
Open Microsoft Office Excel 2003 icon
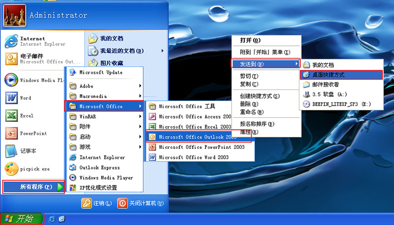pyautogui.click(x=152, y=127)
